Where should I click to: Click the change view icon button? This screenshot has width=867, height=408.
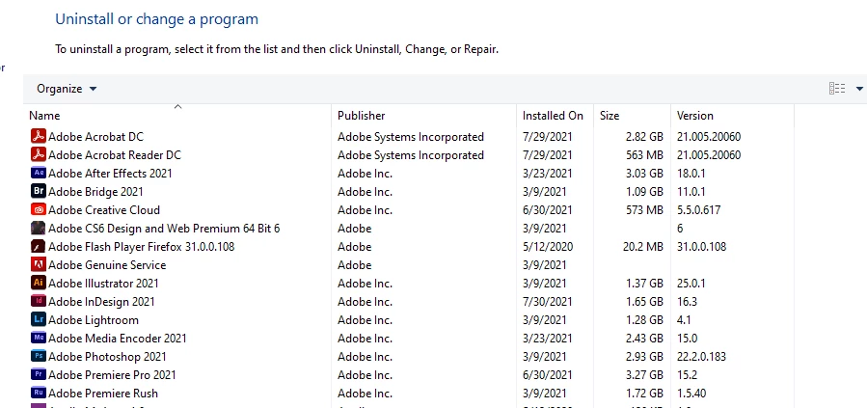[837, 89]
